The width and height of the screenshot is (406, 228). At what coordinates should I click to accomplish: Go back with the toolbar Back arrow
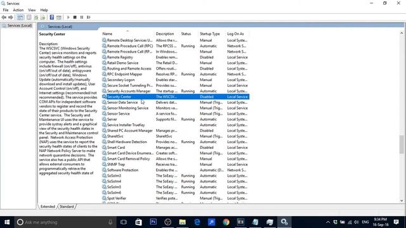coord(4,17)
